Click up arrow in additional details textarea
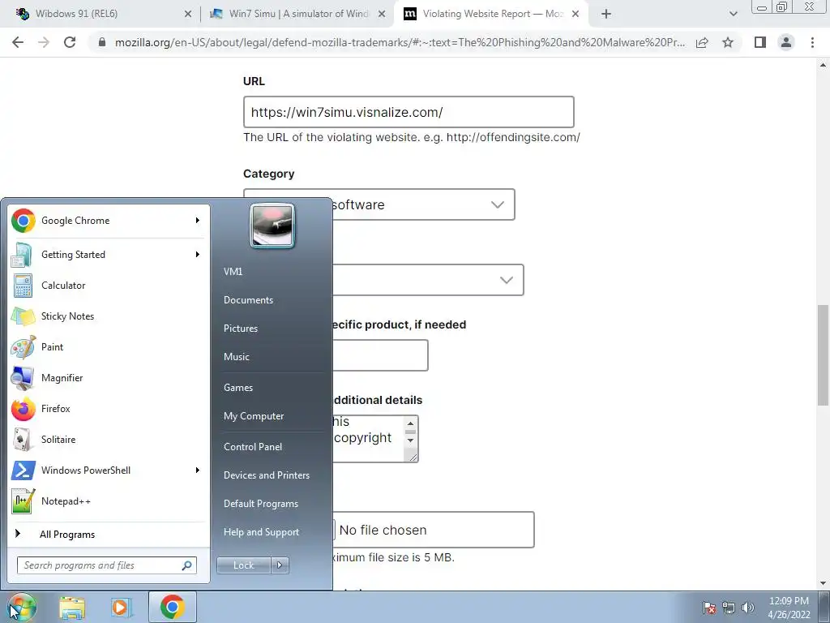The width and height of the screenshot is (830, 623). [x=410, y=423]
